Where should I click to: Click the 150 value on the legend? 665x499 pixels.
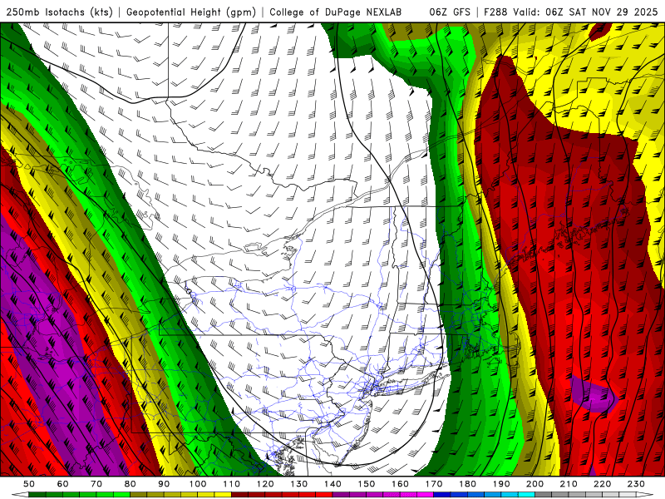[x=367, y=484]
